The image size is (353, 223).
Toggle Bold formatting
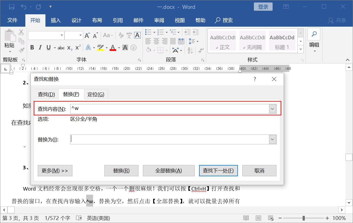[32, 47]
